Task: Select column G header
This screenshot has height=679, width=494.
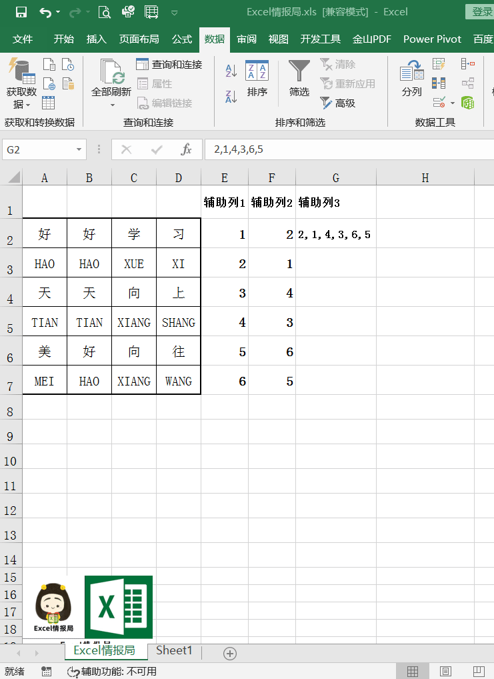Action: [x=336, y=178]
